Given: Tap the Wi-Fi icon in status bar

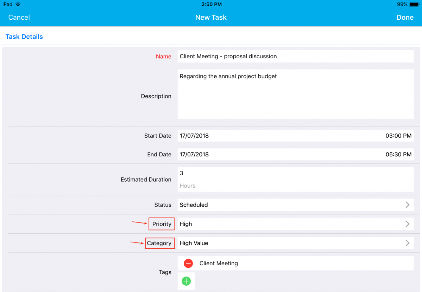Looking at the screenshot, I should tap(18, 4).
